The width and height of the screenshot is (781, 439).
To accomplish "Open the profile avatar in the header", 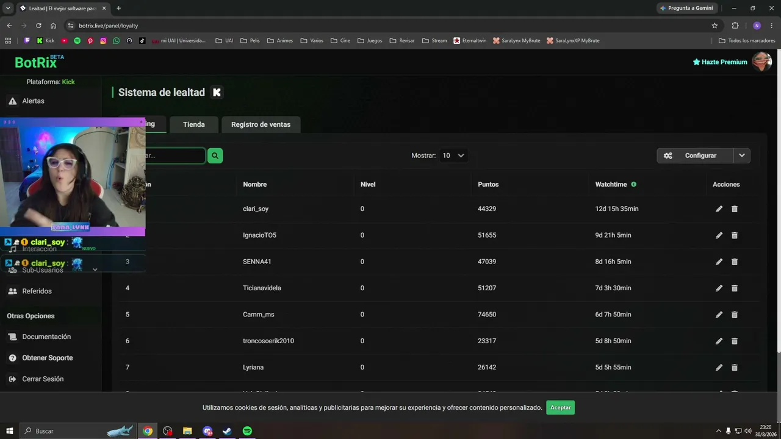I will click(x=761, y=62).
